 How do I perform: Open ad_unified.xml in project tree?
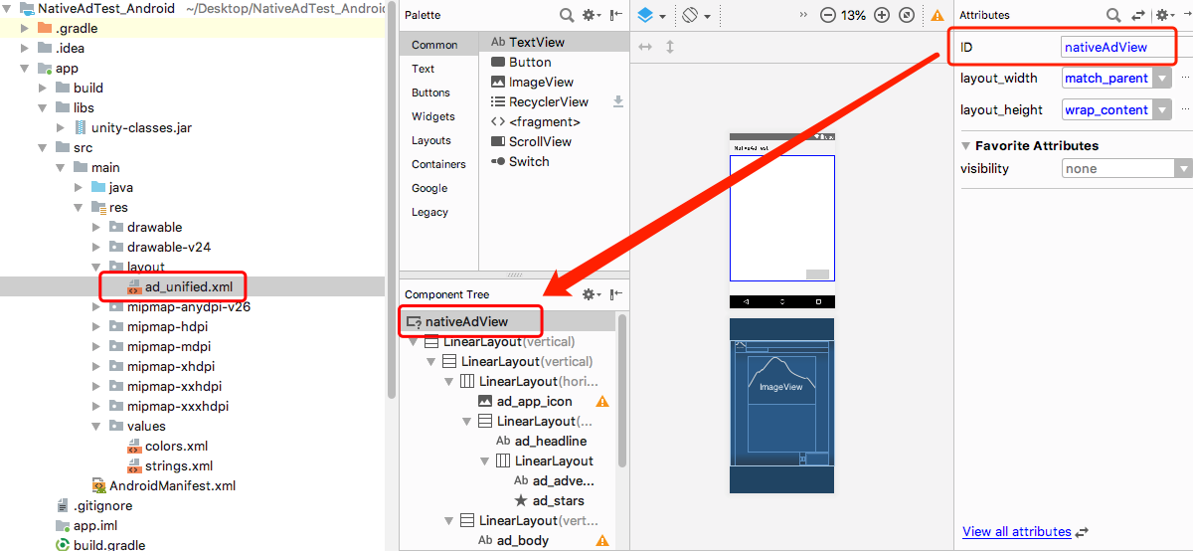(189, 286)
